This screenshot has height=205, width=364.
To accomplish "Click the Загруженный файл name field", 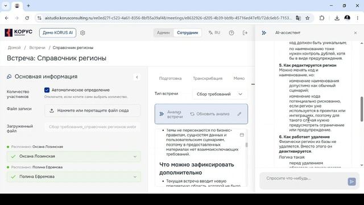I will pos(92,127).
